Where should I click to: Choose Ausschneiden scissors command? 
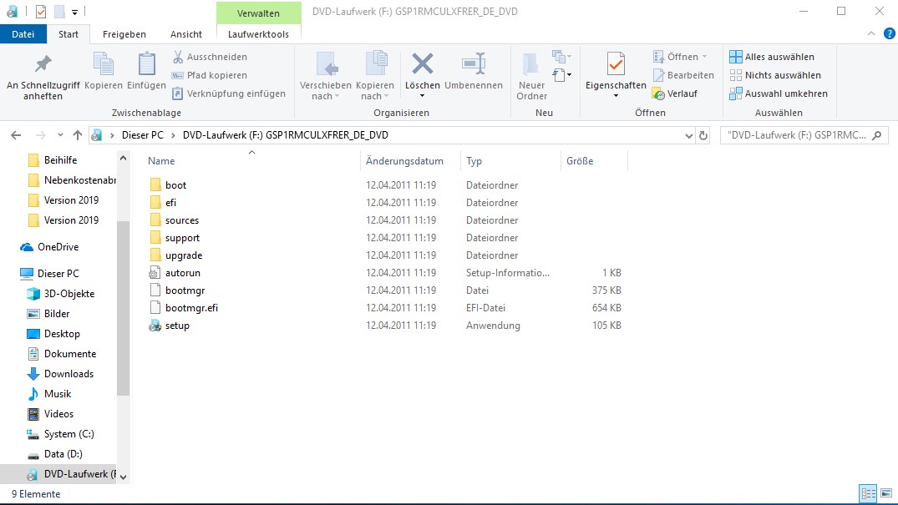coord(210,57)
